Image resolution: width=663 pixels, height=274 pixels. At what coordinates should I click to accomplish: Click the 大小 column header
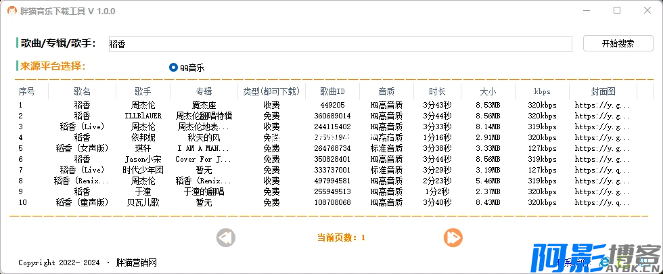(488, 91)
